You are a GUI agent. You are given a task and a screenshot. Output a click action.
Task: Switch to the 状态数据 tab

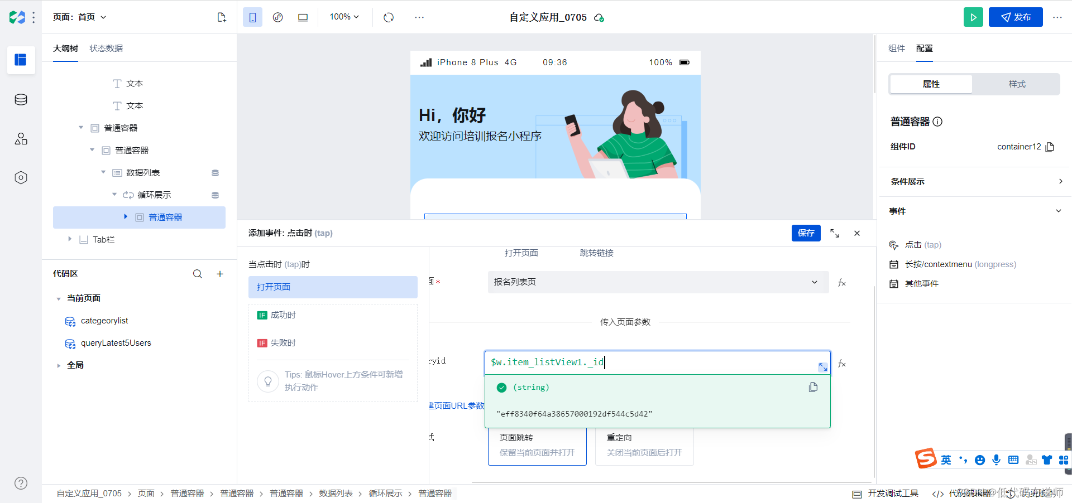point(106,49)
